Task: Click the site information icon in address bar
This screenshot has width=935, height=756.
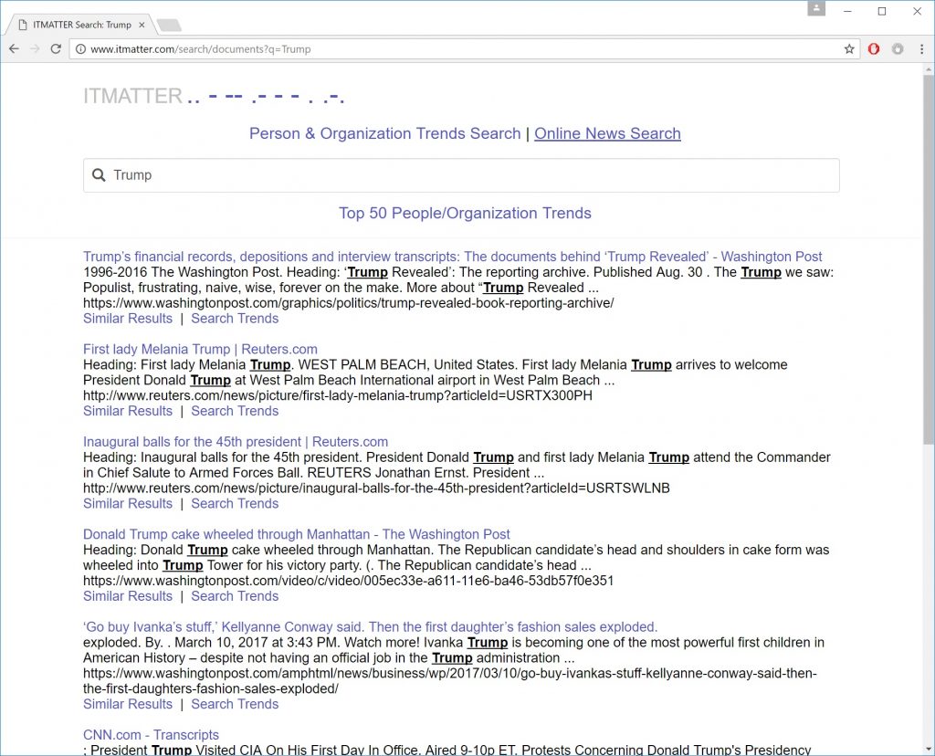Action: (80, 49)
